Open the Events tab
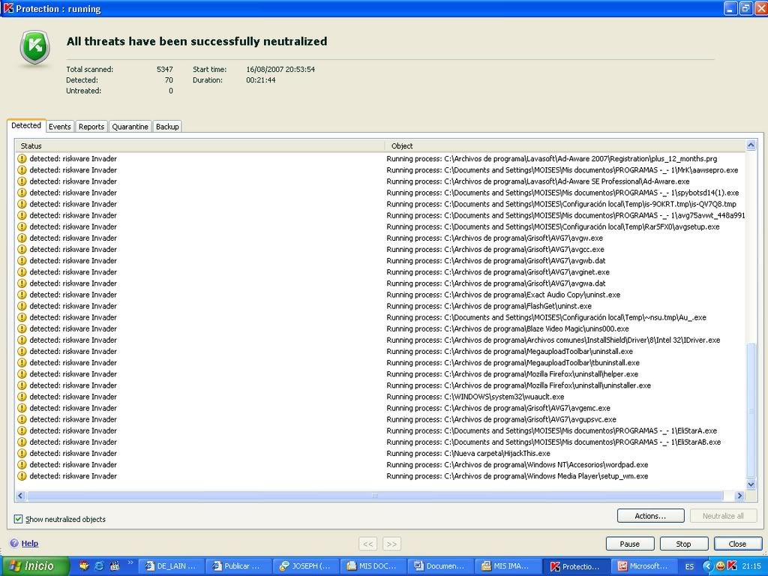This screenshot has width=768, height=576. 60,126
